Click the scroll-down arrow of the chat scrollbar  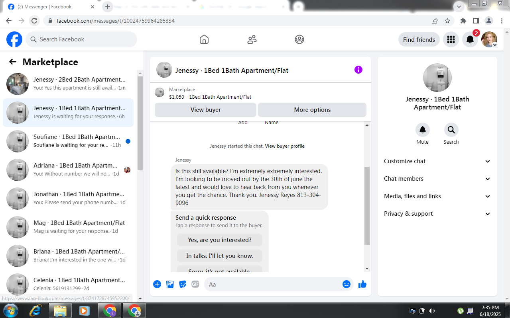(x=367, y=269)
